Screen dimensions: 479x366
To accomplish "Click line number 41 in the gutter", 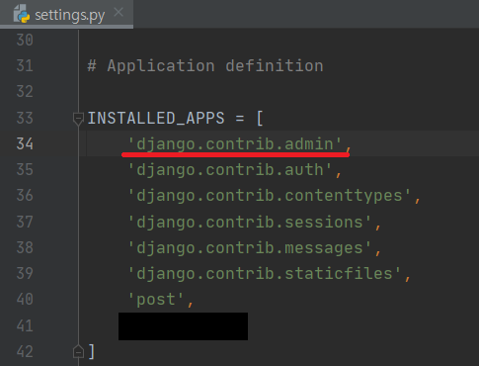I will click(25, 325).
